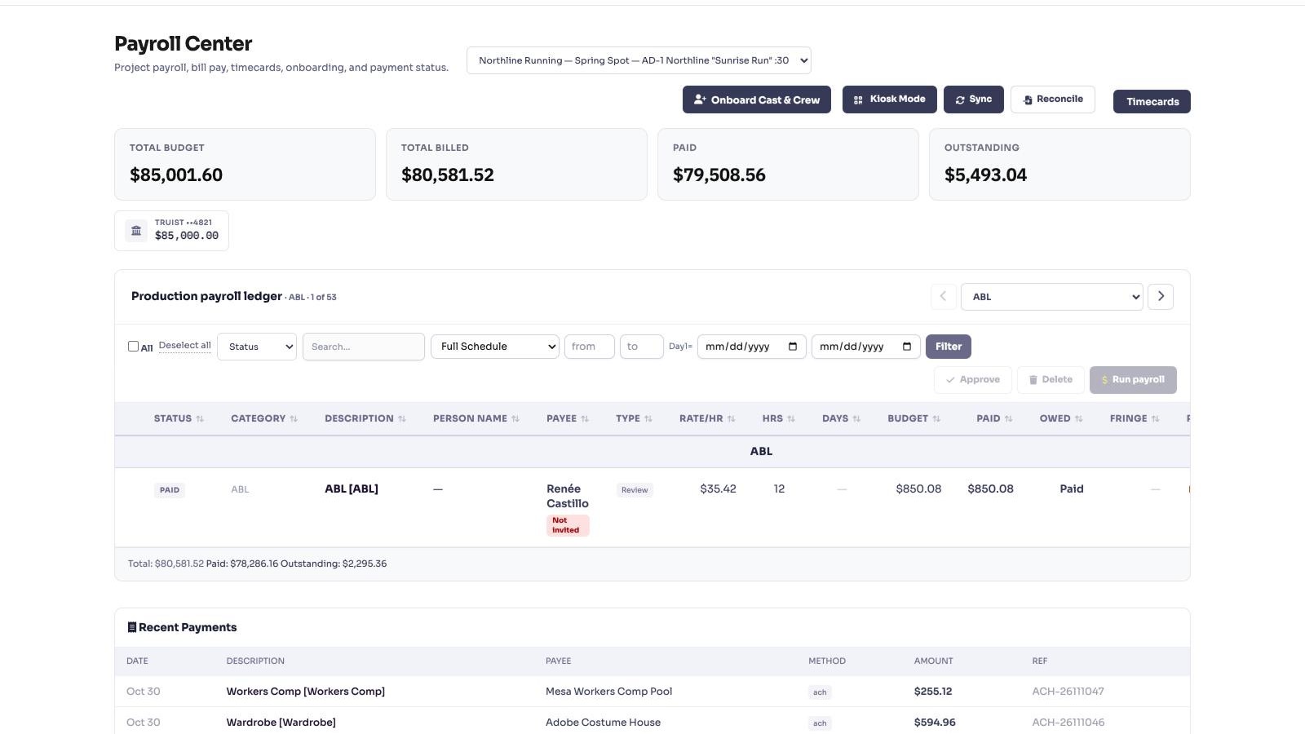The width and height of the screenshot is (1305, 734).
Task: Click the Not invited badge under Renée Castillo
Action: coord(568,525)
